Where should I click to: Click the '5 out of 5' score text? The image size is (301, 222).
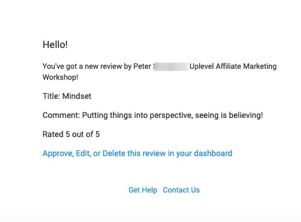[x=83, y=134]
